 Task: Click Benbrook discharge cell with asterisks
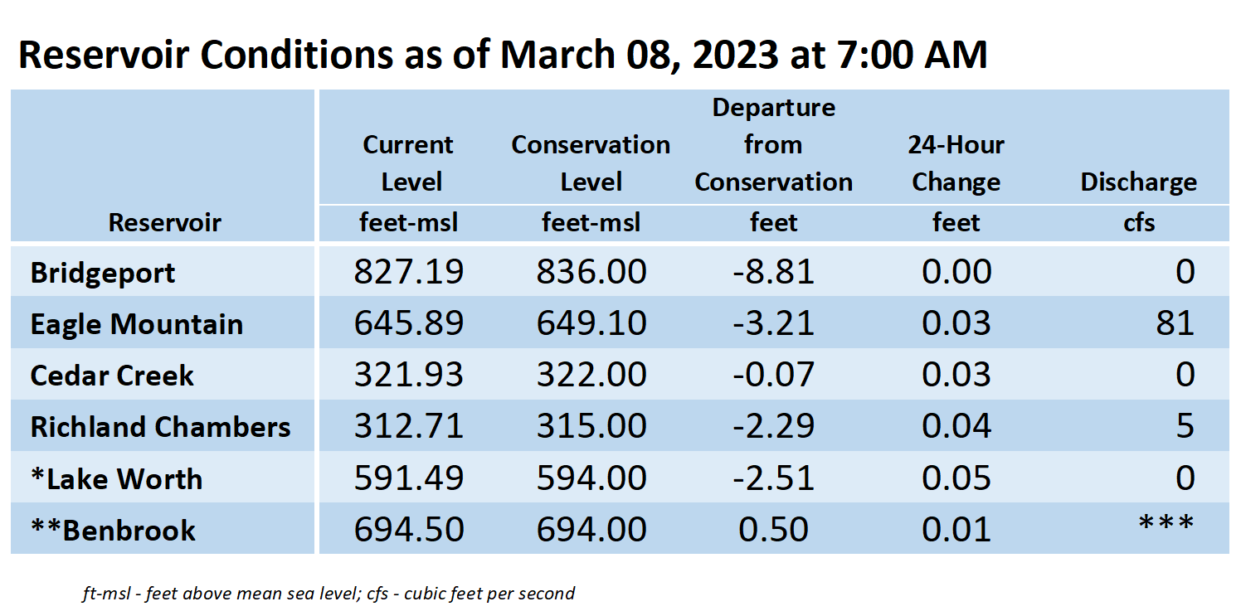1166,524
